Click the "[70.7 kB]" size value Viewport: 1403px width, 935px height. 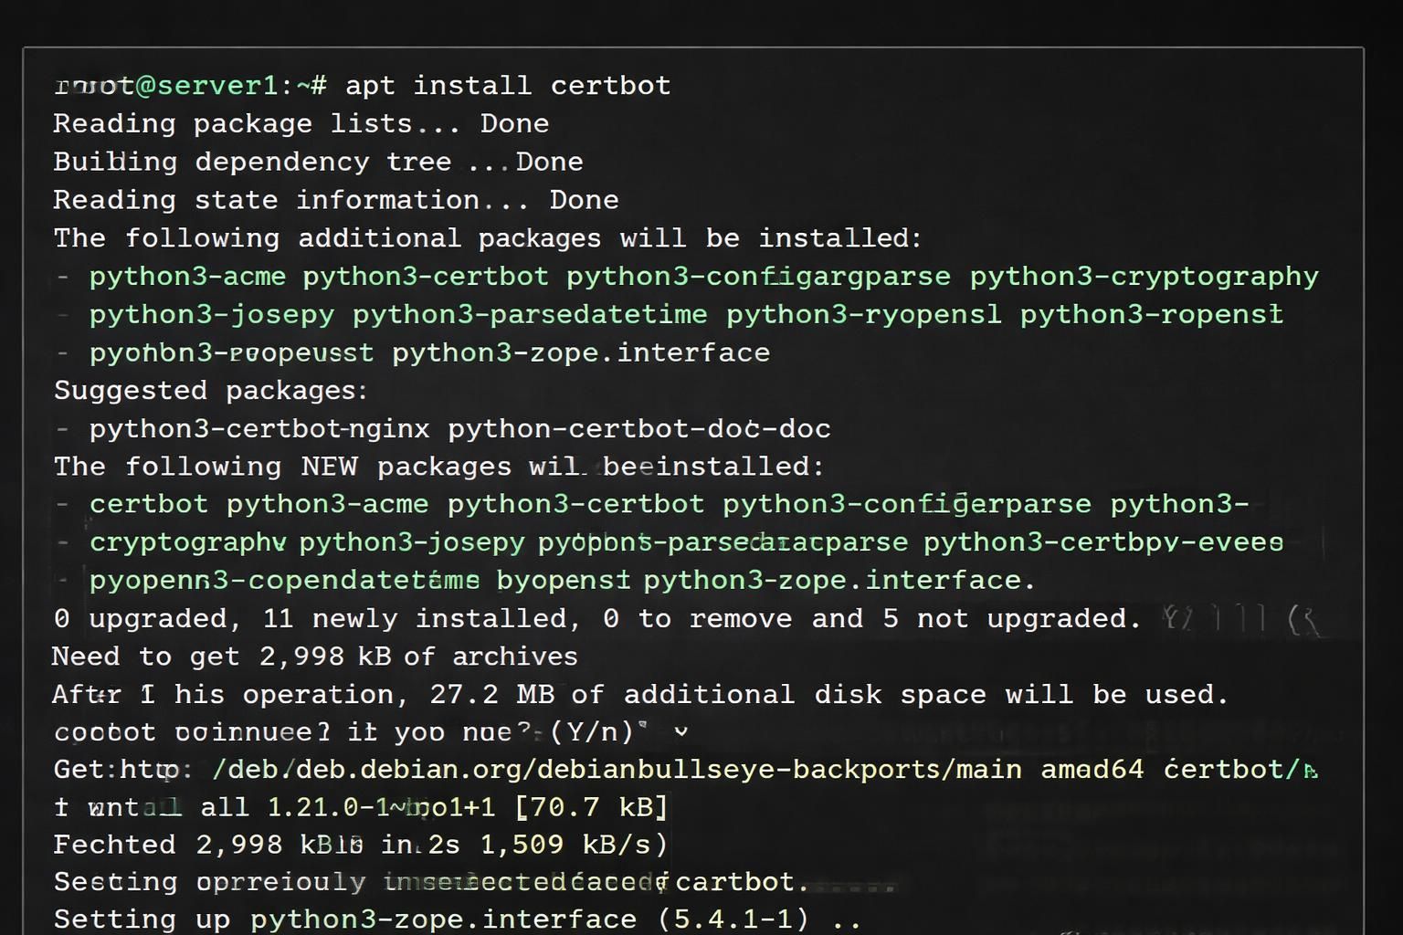[x=592, y=808]
